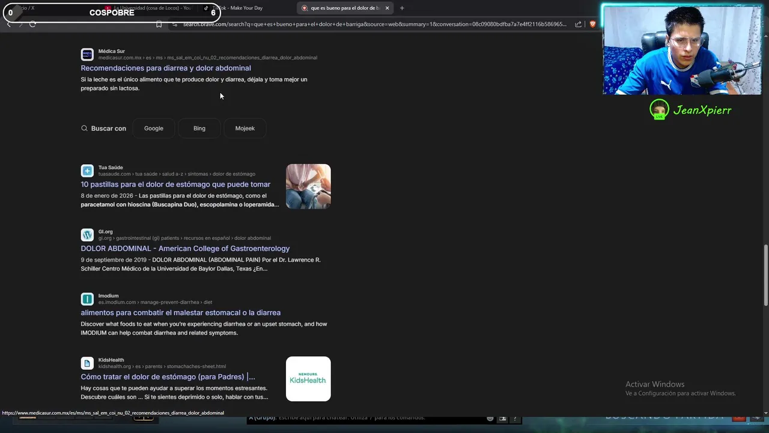Reload the page with refresh icon
769x433 pixels.
pyautogui.click(x=32, y=24)
